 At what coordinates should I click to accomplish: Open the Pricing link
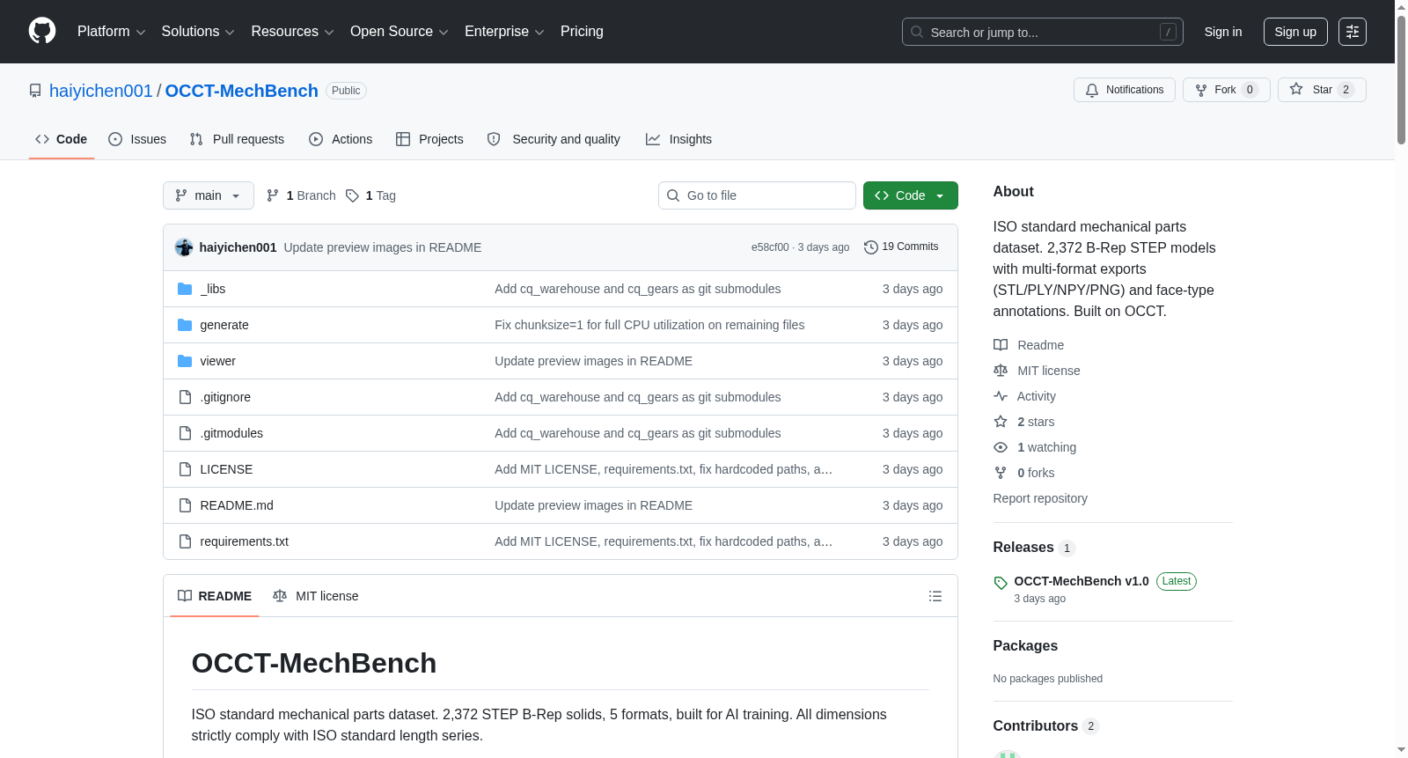tap(582, 32)
